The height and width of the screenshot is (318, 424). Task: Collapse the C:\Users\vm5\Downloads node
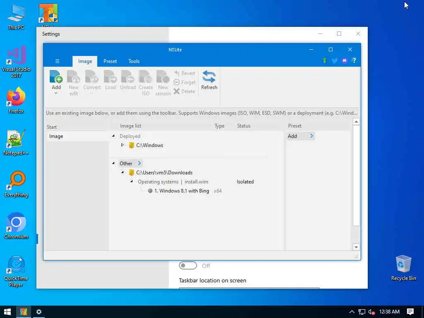[x=123, y=173]
